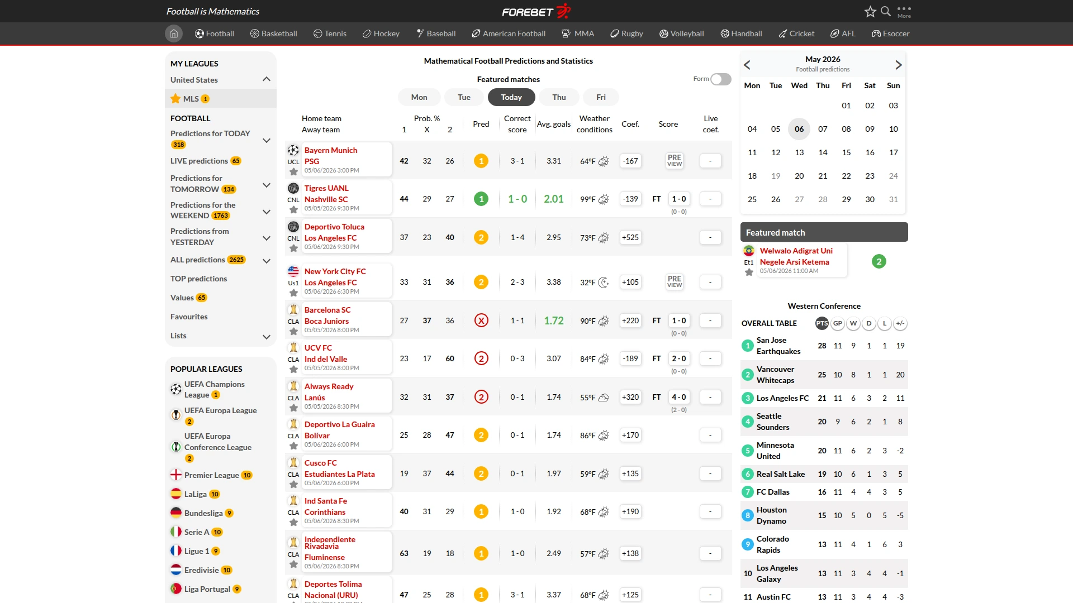Favourite the Tigres UANL vs Nashville match star
Screen dimensions: 1073x603
coord(293,210)
